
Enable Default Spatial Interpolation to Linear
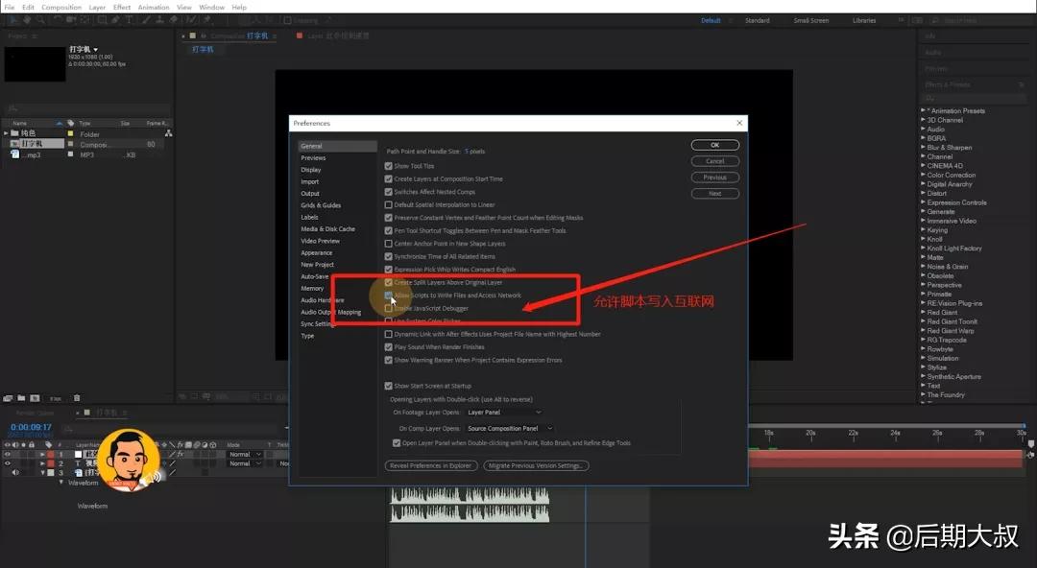388,205
